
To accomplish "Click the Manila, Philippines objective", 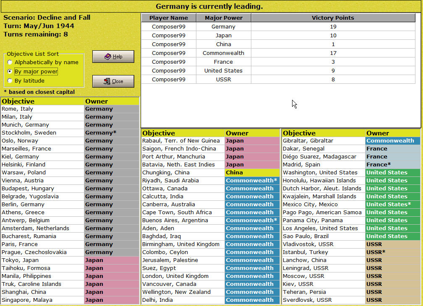I will [x=42, y=276].
